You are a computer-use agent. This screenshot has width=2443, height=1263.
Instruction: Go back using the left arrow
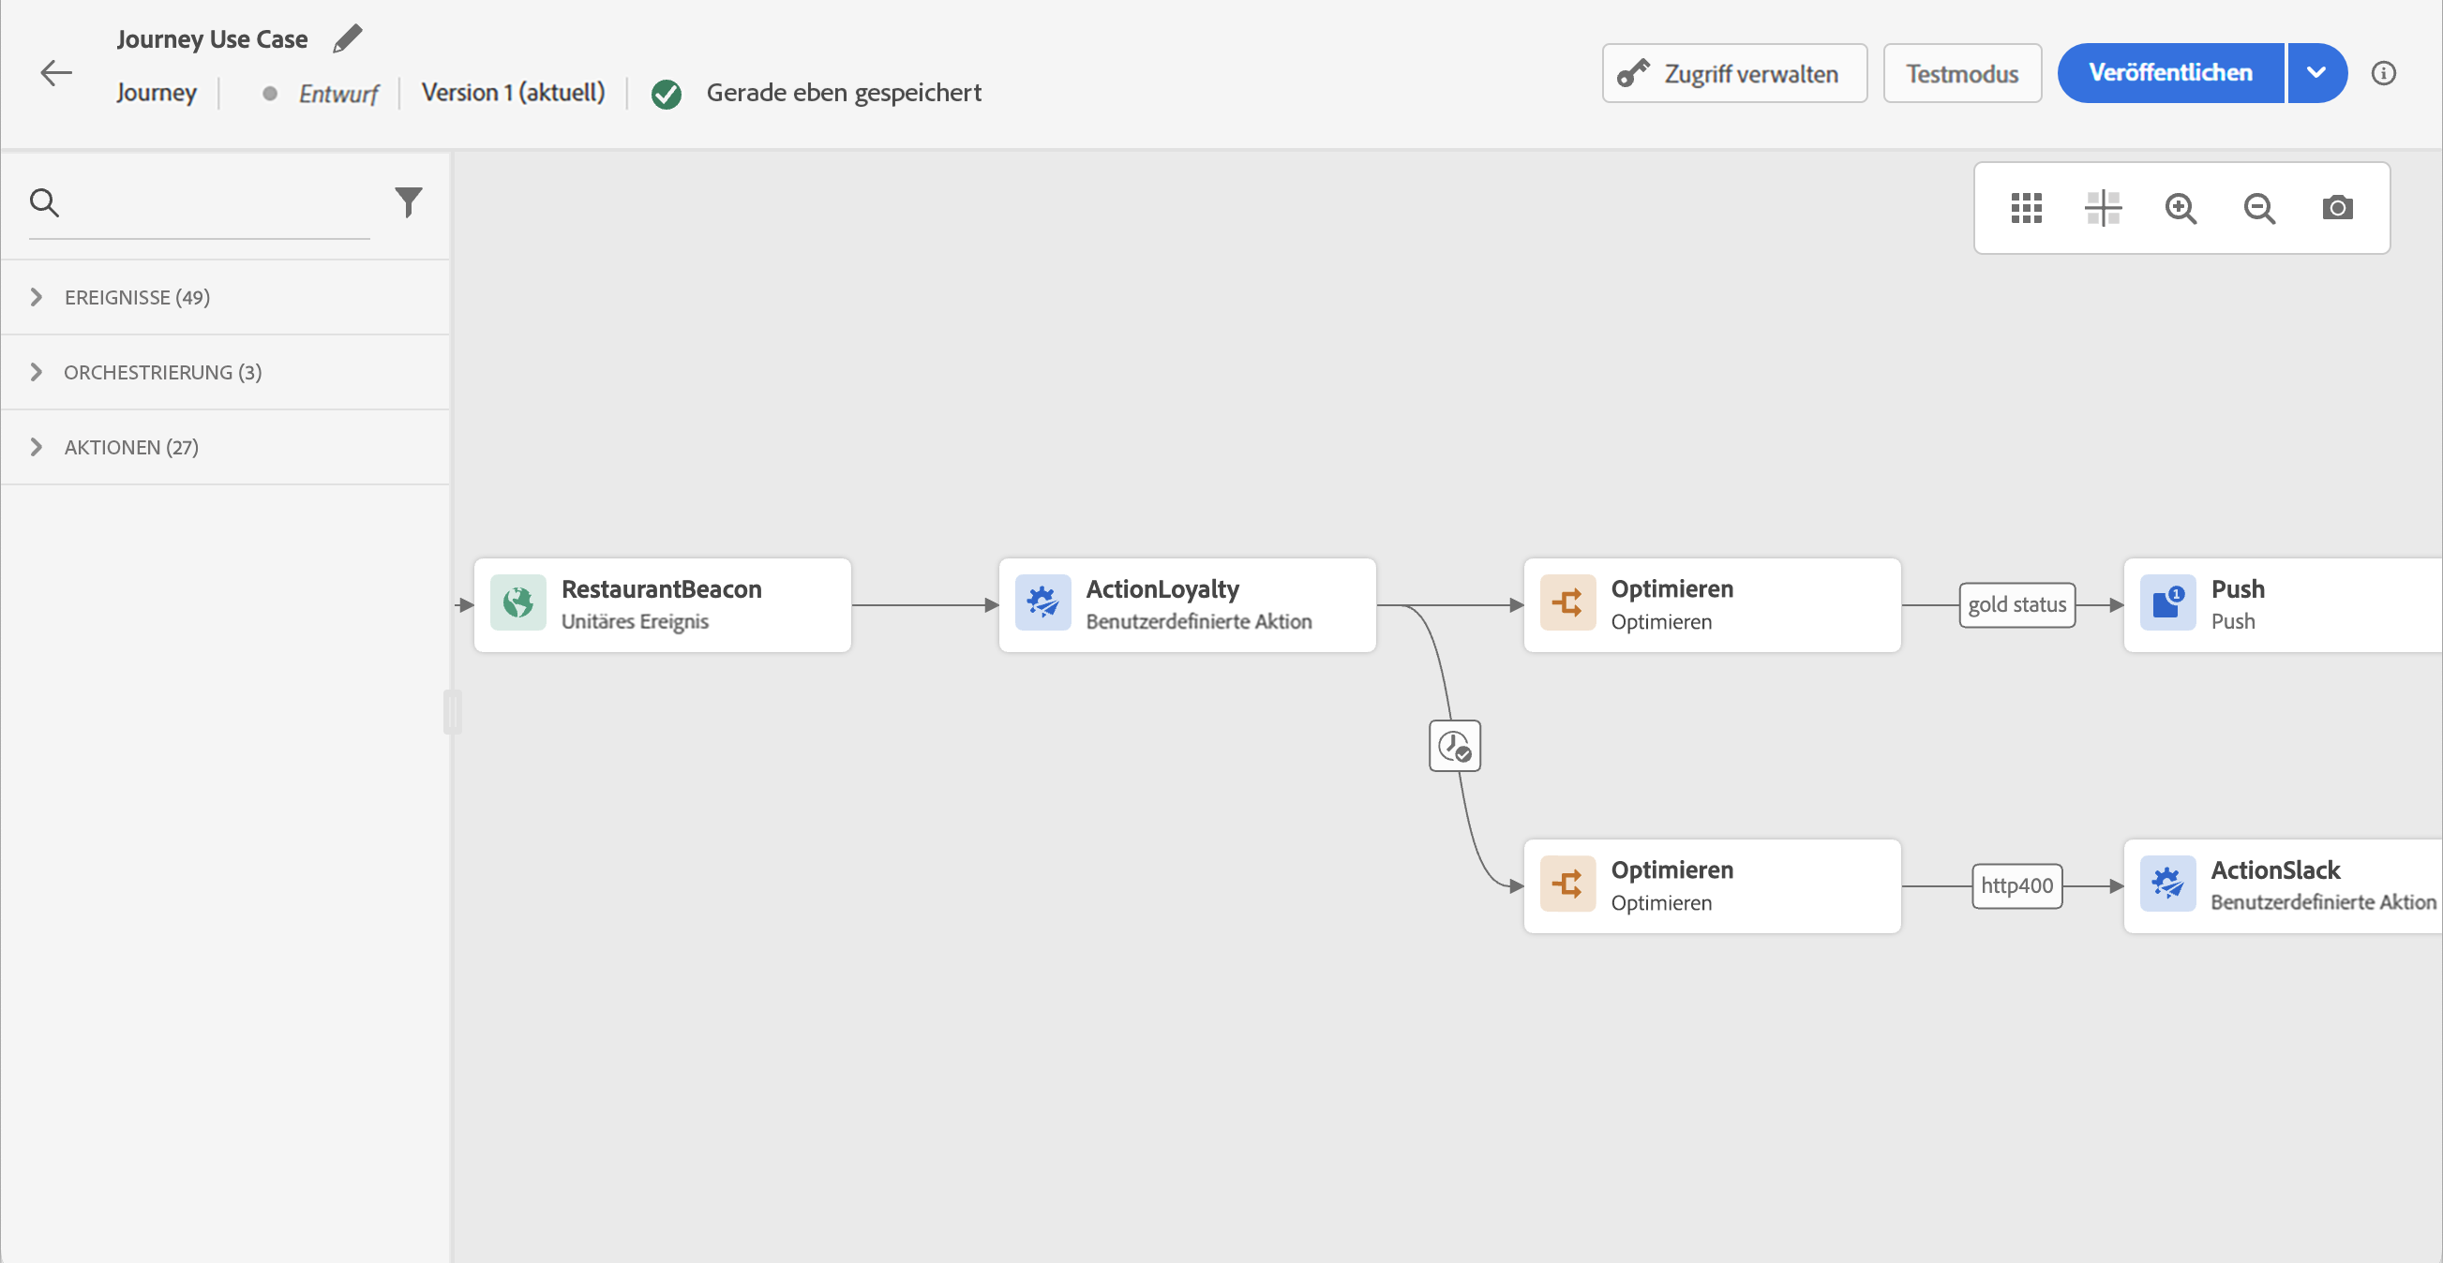tap(56, 73)
